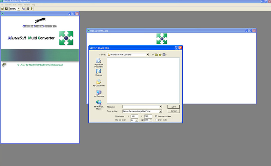Click the Create New Folder icon
This screenshot has width=271, height=166.
[x=160, y=55]
